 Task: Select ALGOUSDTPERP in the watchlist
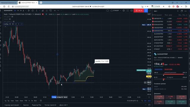click(170, 34)
